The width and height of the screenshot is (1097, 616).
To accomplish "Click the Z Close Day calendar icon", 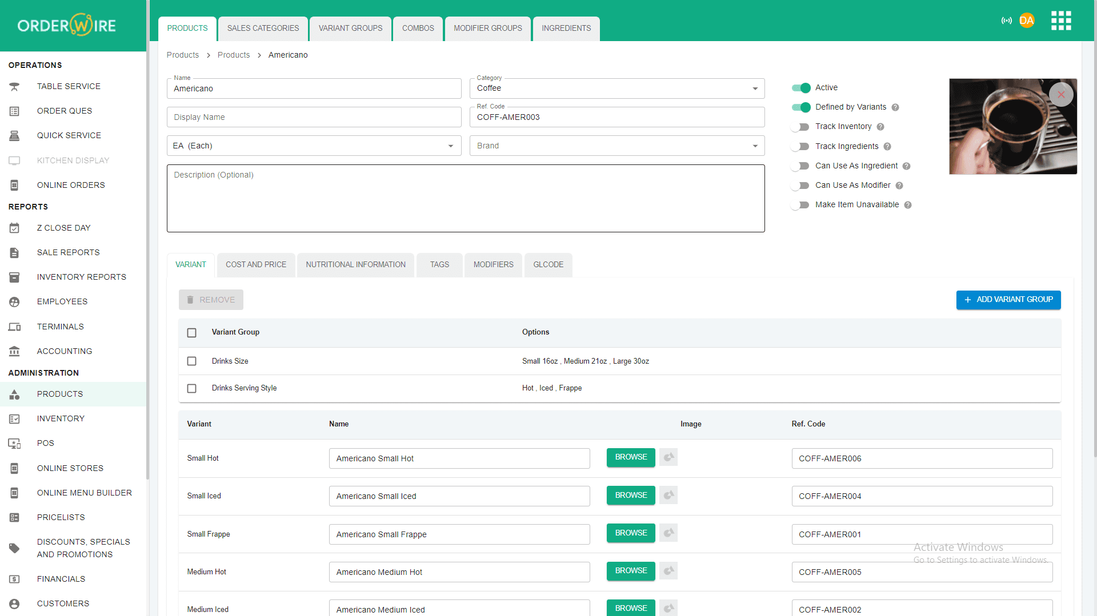I will click(x=14, y=228).
